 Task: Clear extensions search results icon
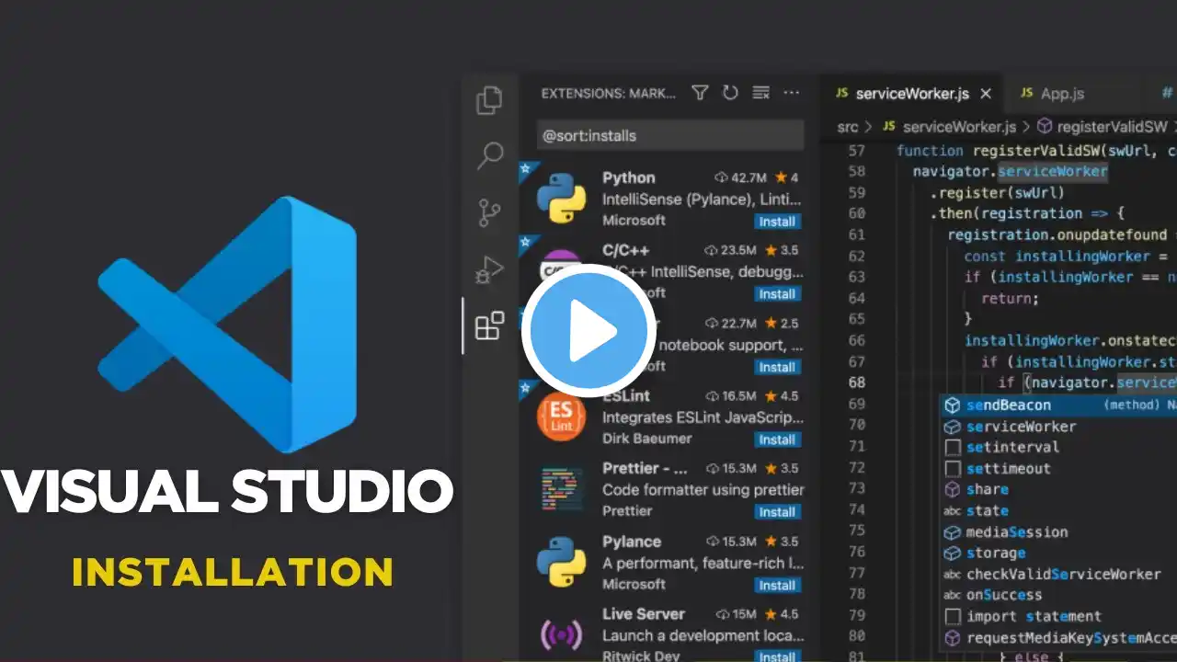760,93
